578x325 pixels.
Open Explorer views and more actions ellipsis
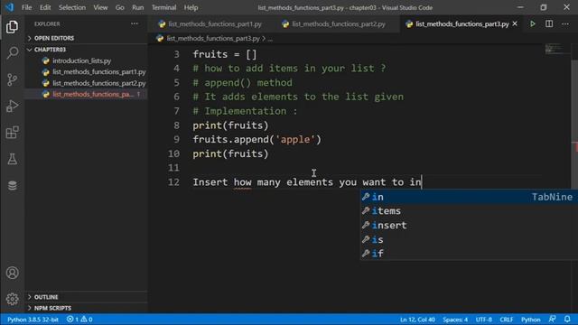(x=135, y=24)
